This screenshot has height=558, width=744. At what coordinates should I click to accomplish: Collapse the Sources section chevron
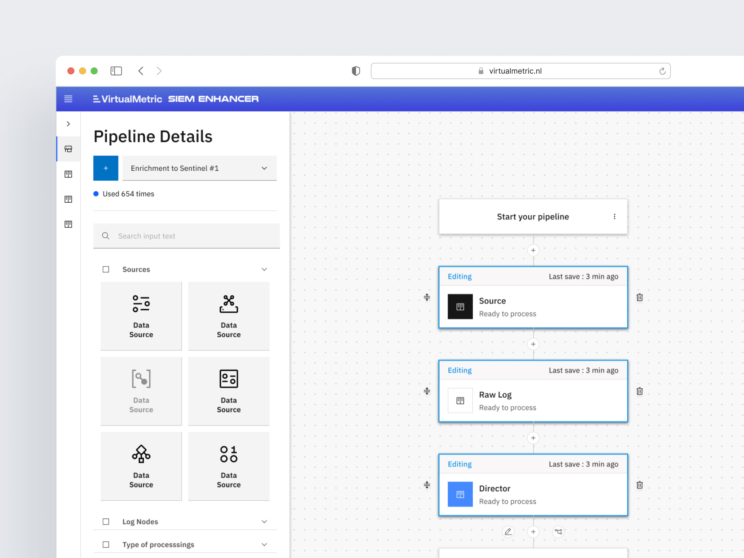pyautogui.click(x=264, y=269)
